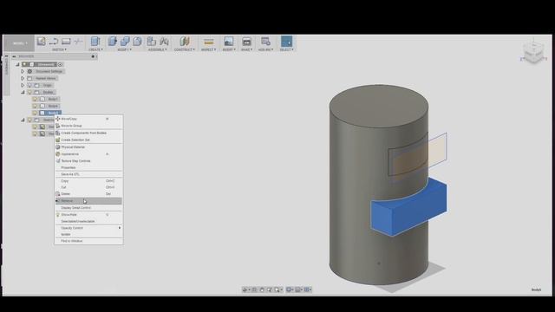Toggle the lightbulb visibility of the Origin folder
555x312 pixels.
pyautogui.click(x=29, y=85)
